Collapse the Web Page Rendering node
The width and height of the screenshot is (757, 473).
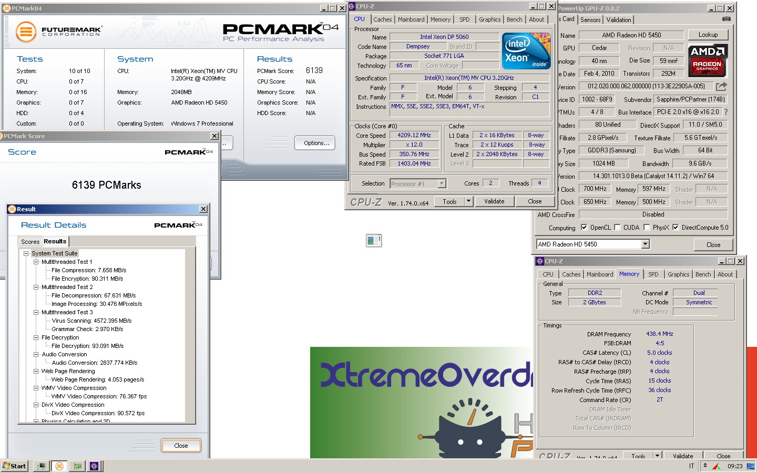tap(36, 371)
